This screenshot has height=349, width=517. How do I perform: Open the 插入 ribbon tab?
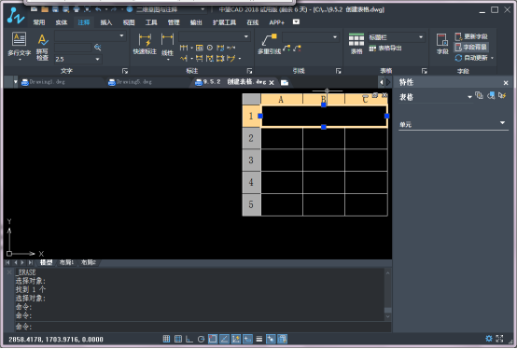(106, 22)
